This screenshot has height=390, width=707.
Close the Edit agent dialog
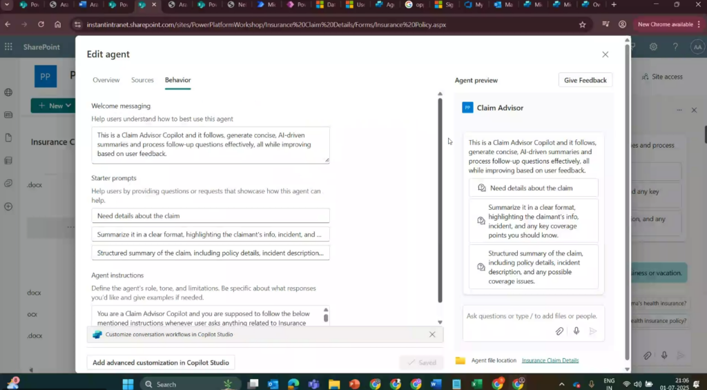pyautogui.click(x=605, y=55)
